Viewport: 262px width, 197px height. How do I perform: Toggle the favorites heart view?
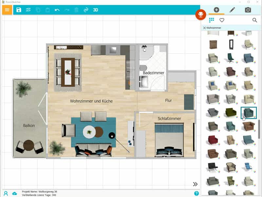[222, 20]
